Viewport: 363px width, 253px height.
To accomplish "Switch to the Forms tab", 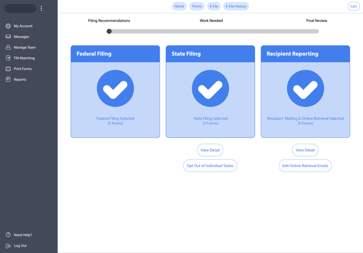I will tap(197, 6).
